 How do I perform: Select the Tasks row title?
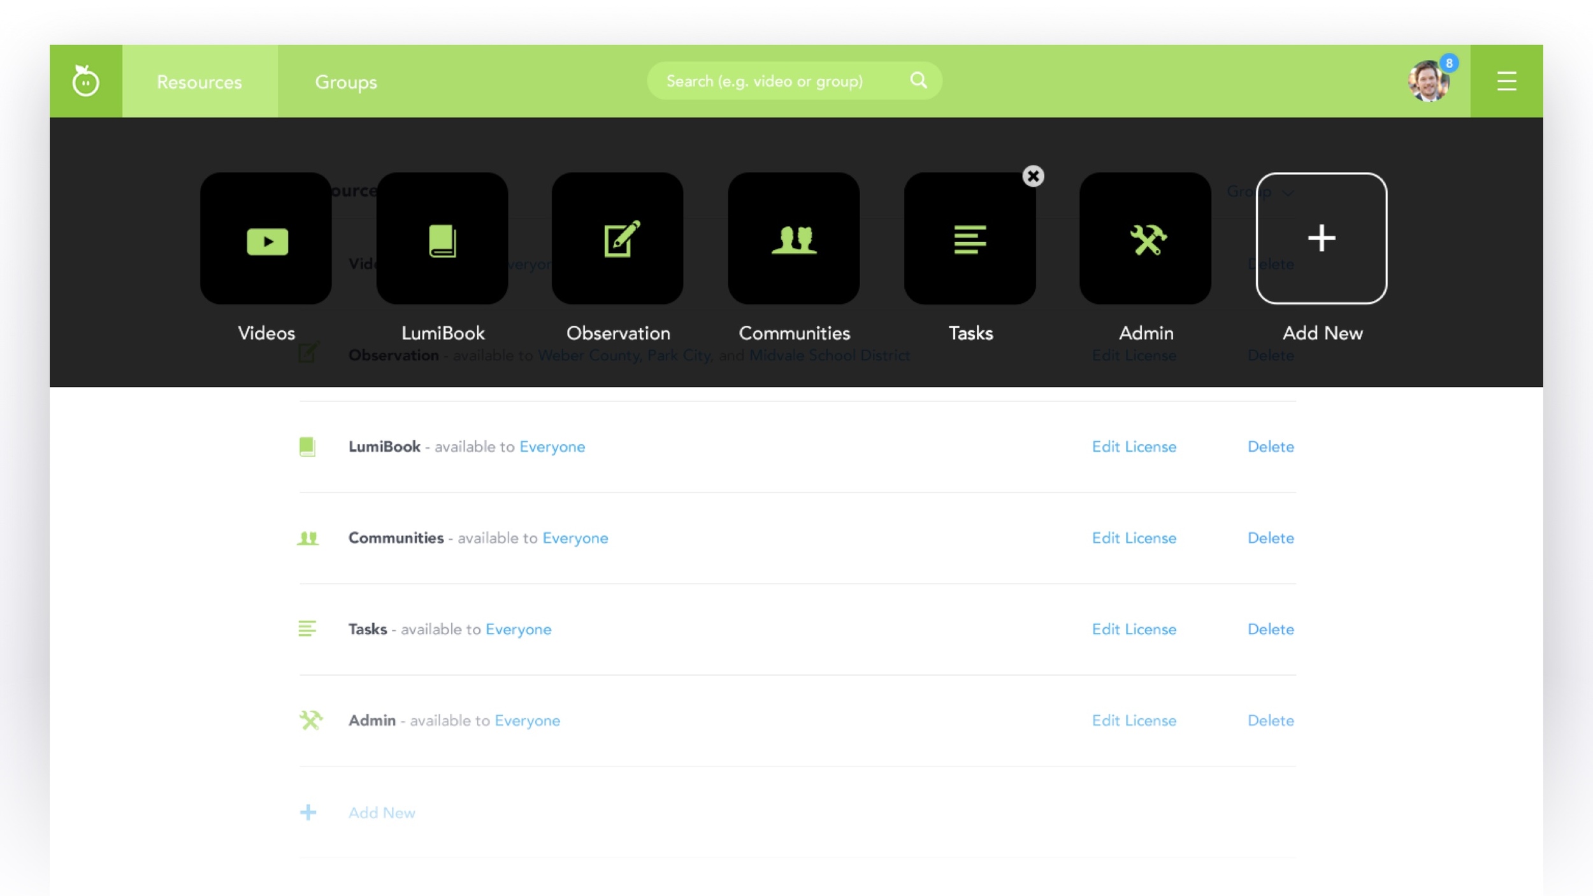(x=368, y=629)
